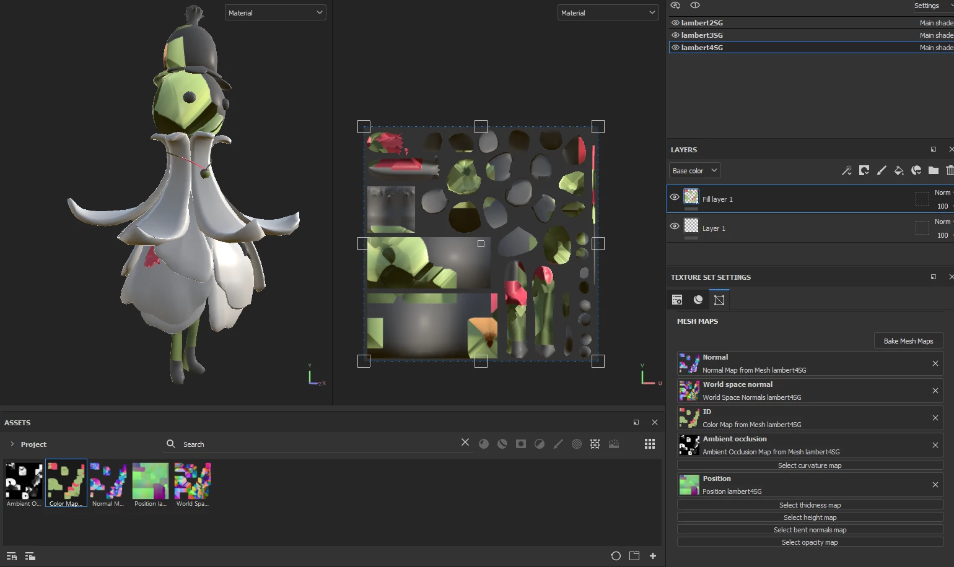Hide Fill layer 1 using eye icon
The height and width of the screenshot is (567, 954).
click(675, 197)
